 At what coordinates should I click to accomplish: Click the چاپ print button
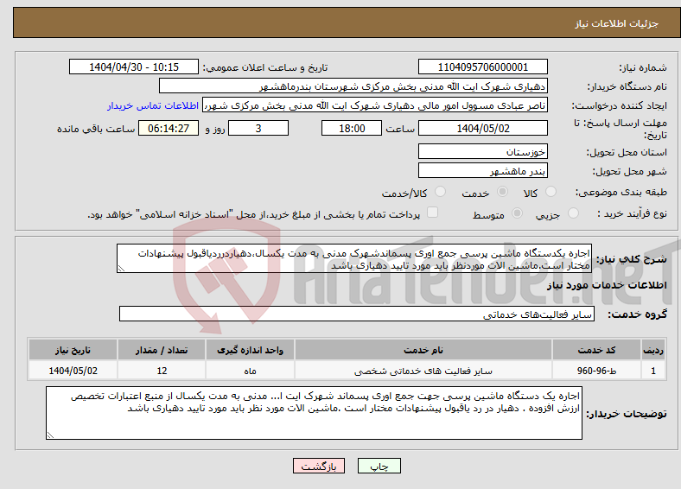pyautogui.click(x=379, y=466)
